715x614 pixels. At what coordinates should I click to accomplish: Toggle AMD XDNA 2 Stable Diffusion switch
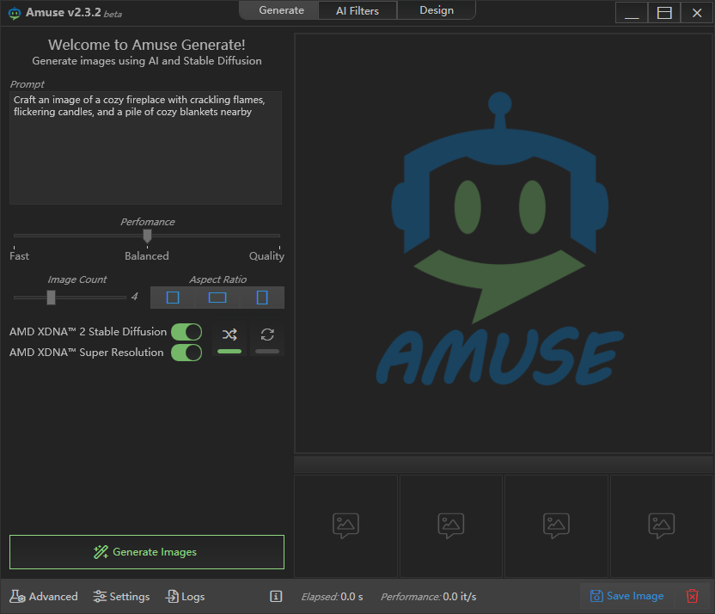click(x=186, y=332)
